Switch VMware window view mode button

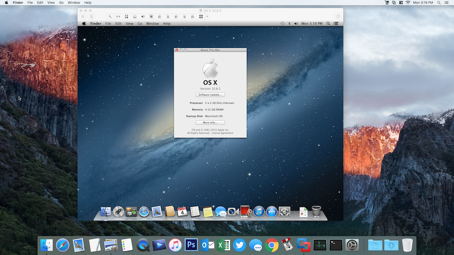point(338,17)
